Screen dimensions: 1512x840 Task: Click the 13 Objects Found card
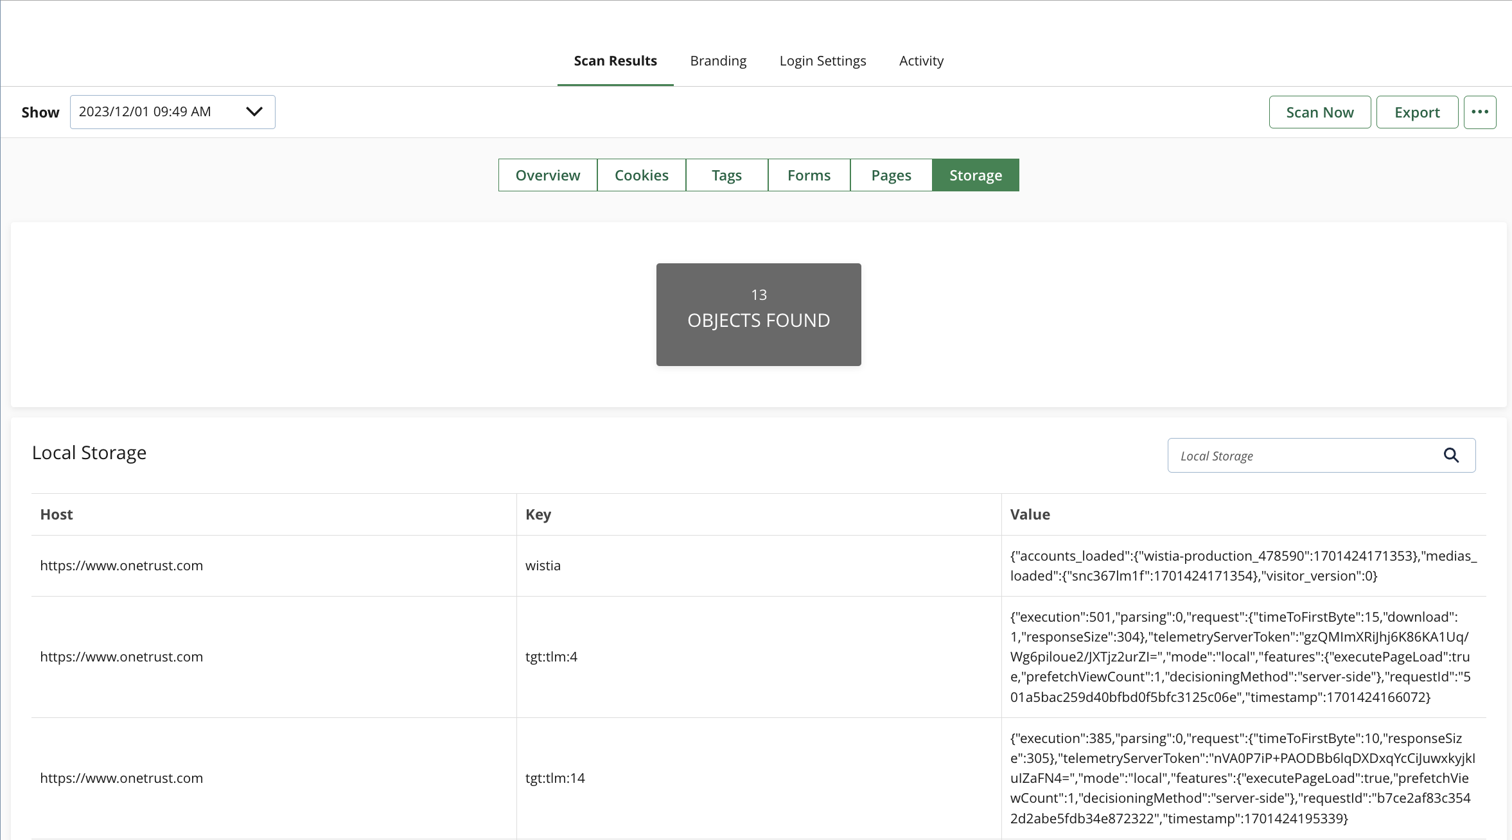point(758,314)
